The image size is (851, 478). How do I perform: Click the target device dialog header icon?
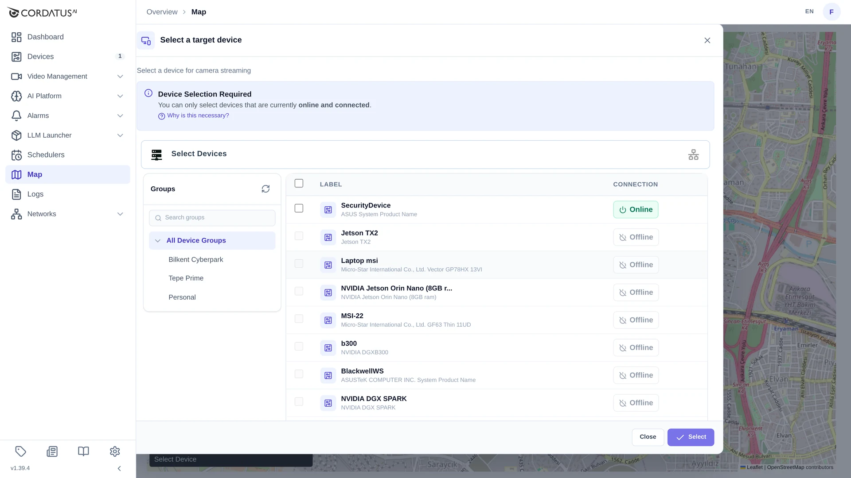146,40
